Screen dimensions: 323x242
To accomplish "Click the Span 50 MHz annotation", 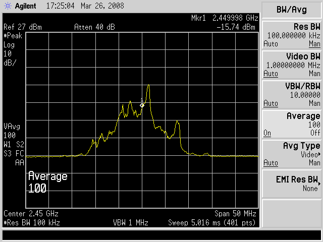I will (236, 213).
